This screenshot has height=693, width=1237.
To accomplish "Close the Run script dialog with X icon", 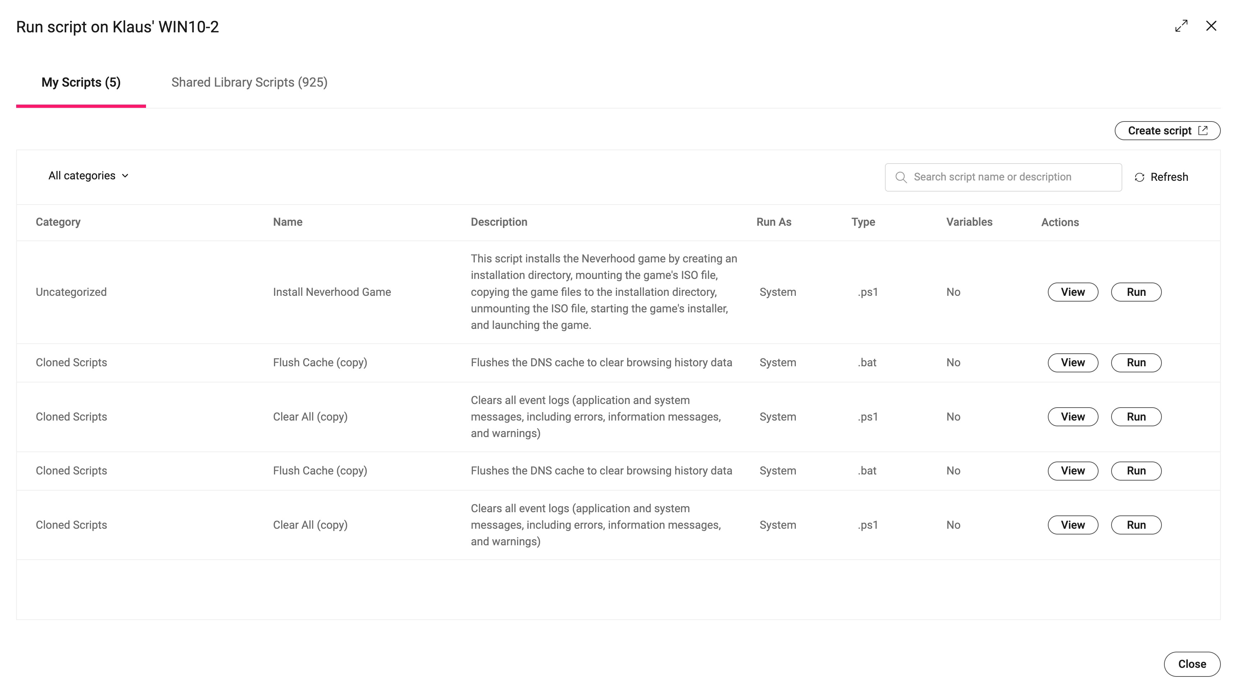I will 1211,26.
